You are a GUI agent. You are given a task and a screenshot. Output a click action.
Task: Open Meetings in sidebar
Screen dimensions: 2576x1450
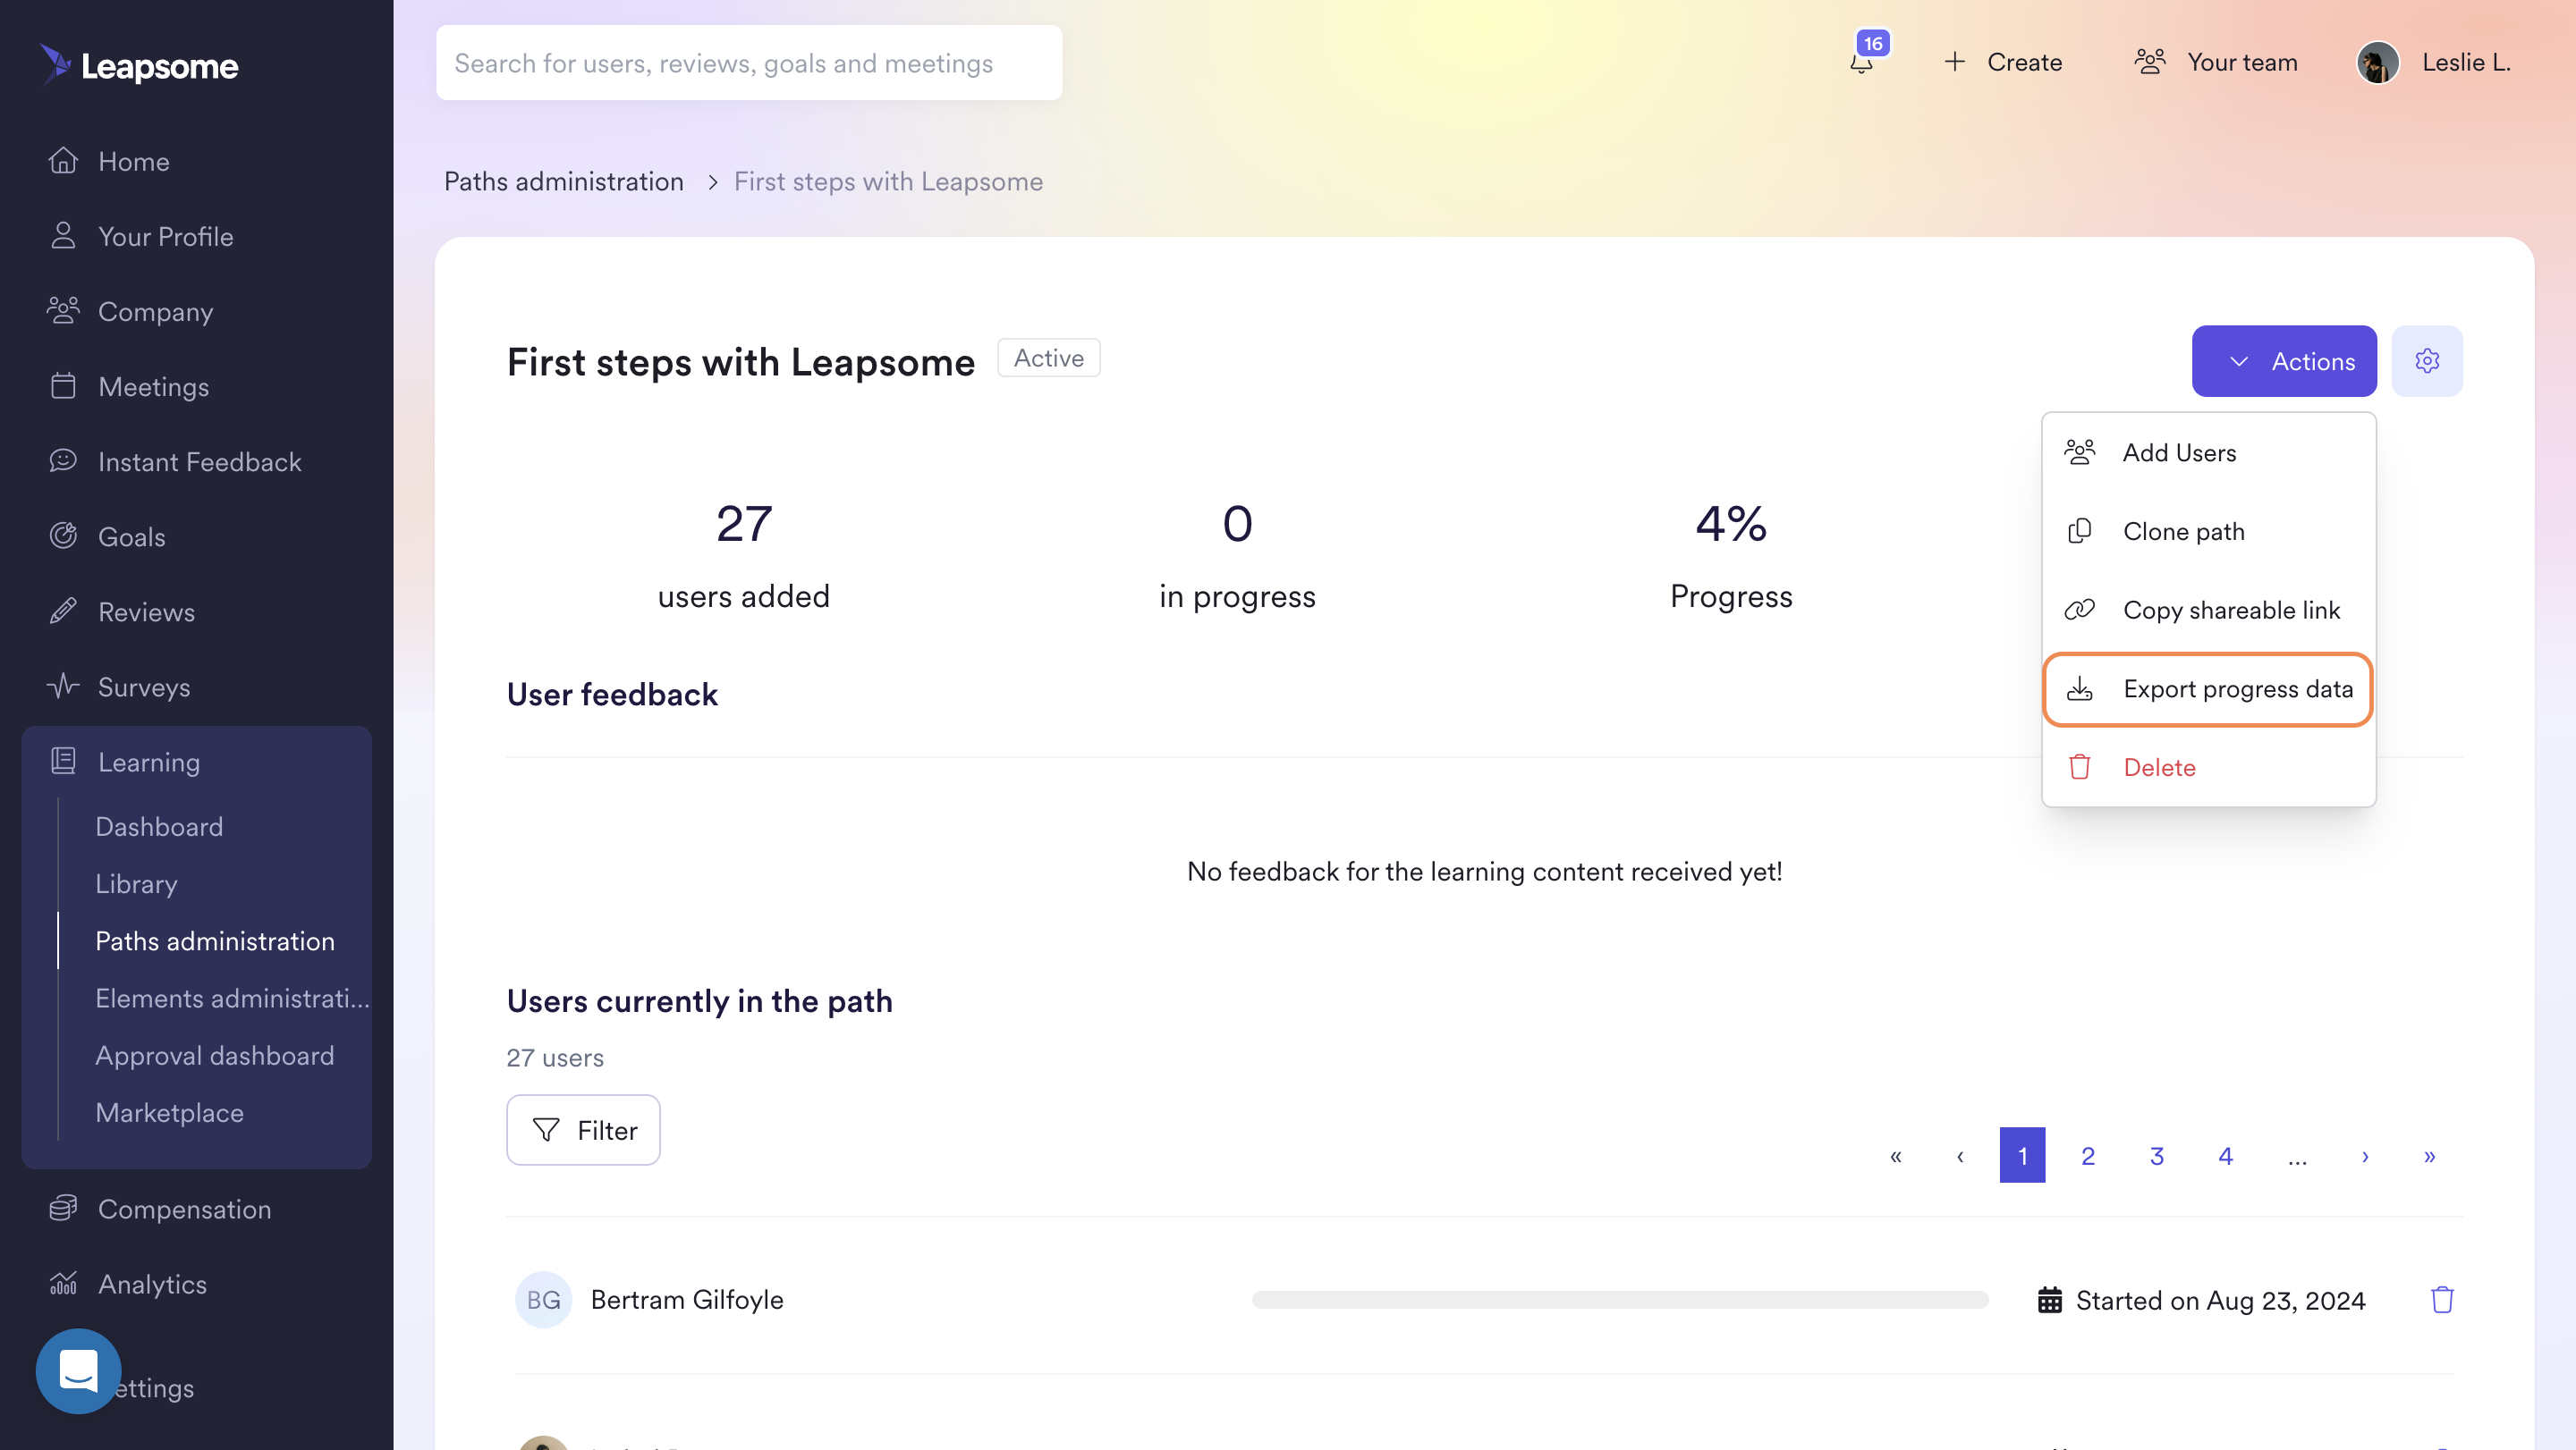pyautogui.click(x=129, y=385)
